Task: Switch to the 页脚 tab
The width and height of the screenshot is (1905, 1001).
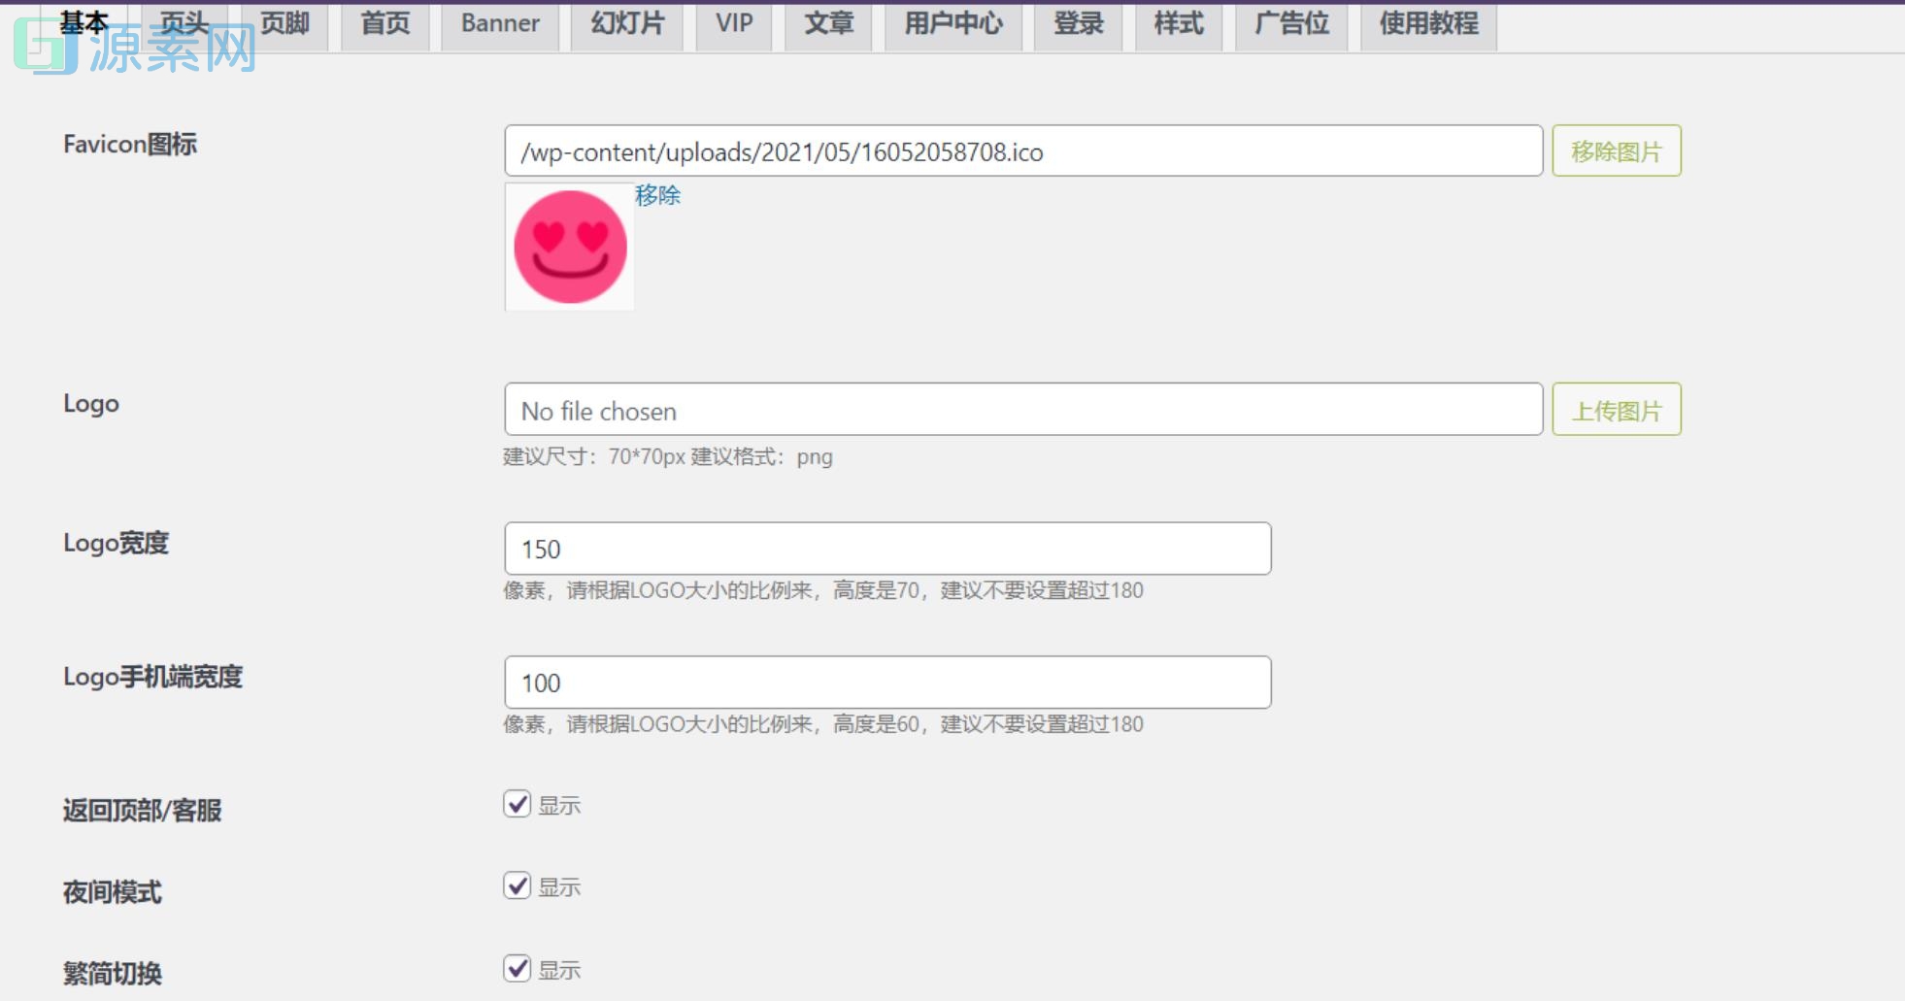Action: click(284, 23)
